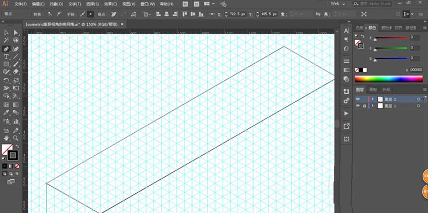Open the 视图(V) menu
This screenshot has height=213, width=428.
pos(128,4)
